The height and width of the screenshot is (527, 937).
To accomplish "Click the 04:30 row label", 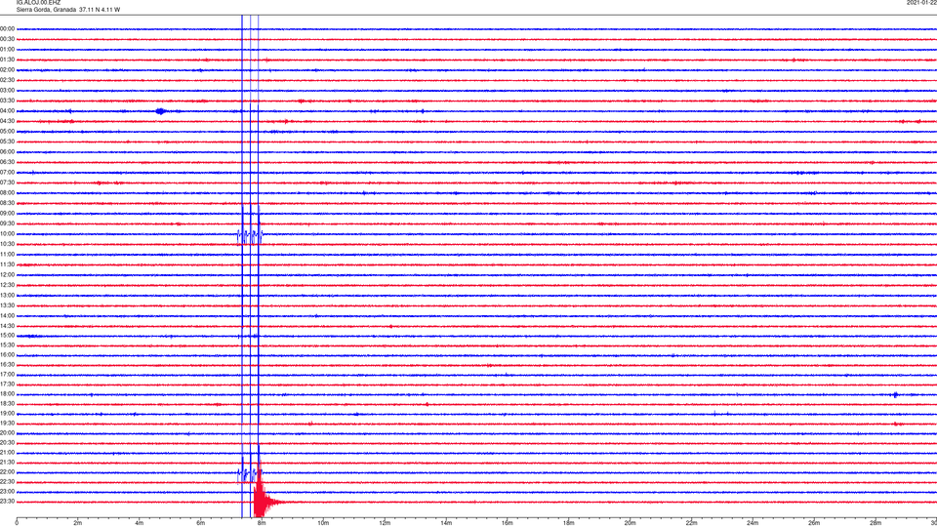I will point(7,121).
